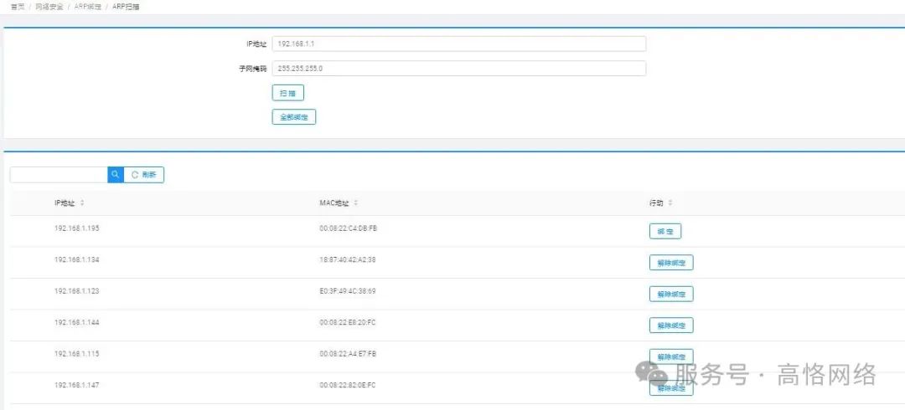
Task: Open the ARP绑定 breadcrumb link
Action: pyautogui.click(x=88, y=7)
